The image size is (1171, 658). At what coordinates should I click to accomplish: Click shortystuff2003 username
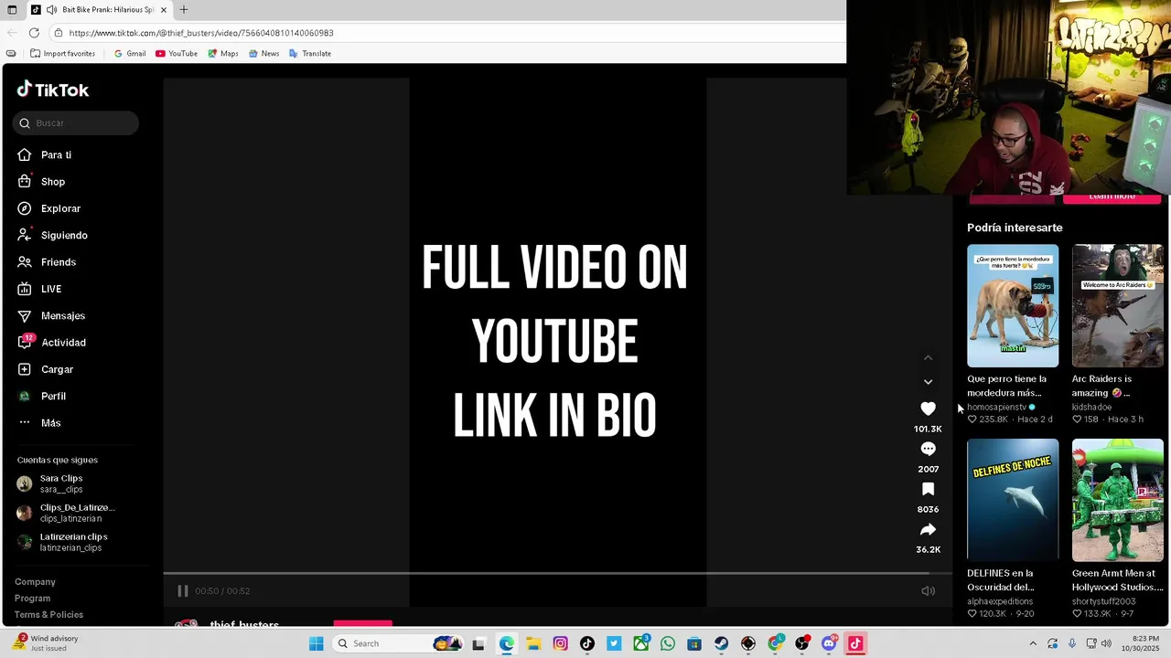[1103, 601]
